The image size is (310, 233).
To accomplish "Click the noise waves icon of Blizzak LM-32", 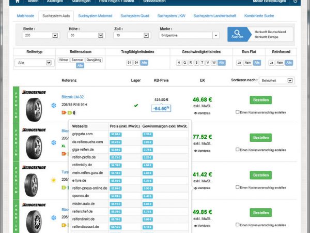I will coord(74,113).
